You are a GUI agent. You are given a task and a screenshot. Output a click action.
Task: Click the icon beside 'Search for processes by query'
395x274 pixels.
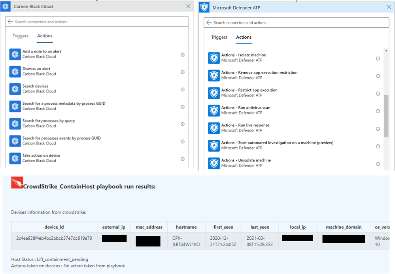click(x=15, y=124)
